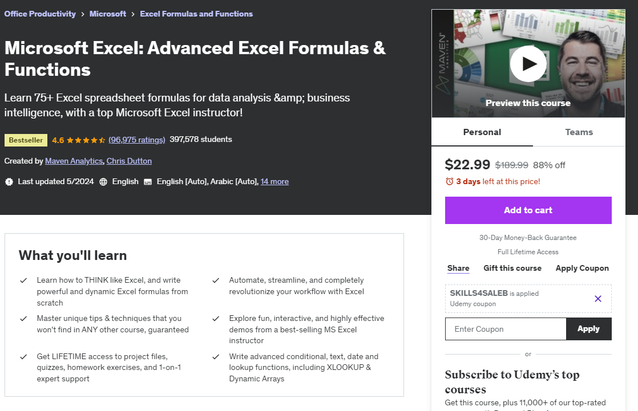Open the Maven Analytics instructor profile

[74, 161]
